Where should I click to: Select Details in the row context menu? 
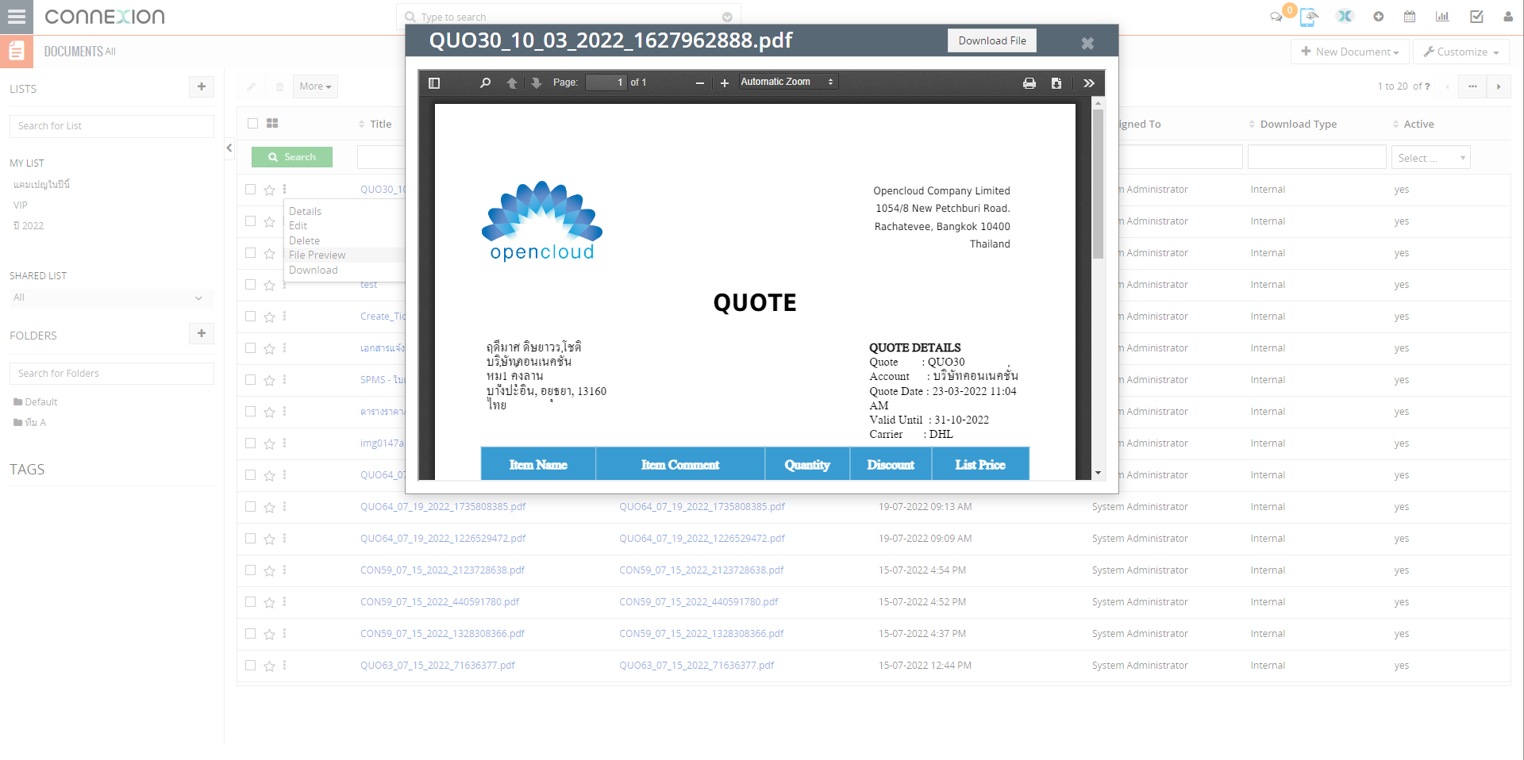click(x=306, y=211)
